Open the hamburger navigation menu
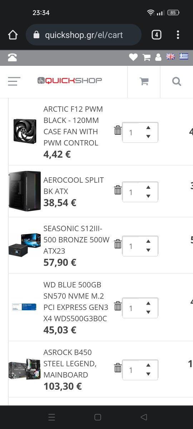 14,81
